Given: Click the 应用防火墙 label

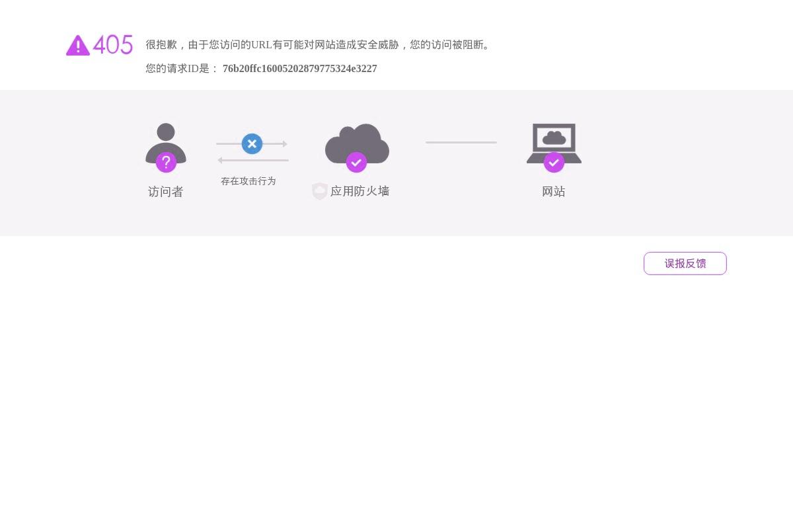Looking at the screenshot, I should coord(360,191).
